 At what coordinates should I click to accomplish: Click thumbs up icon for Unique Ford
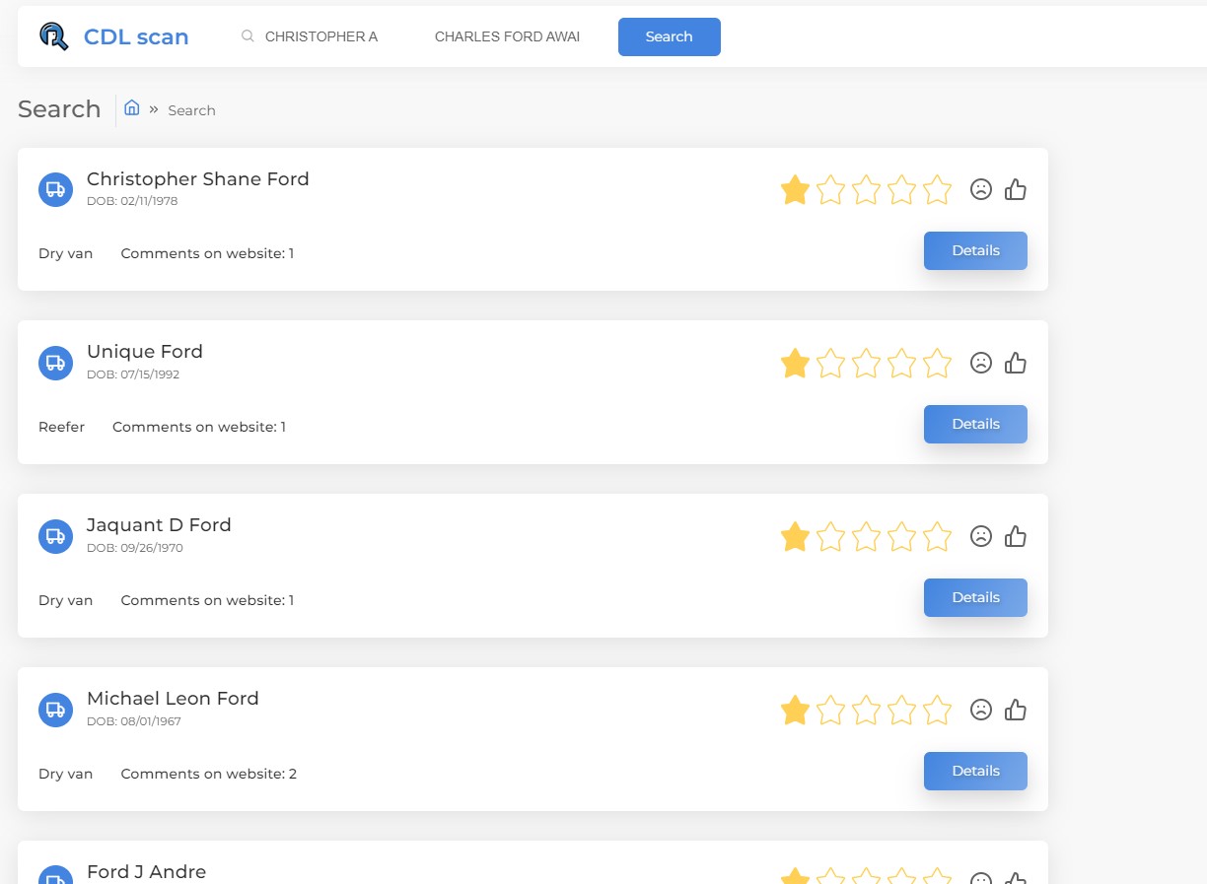(1016, 363)
